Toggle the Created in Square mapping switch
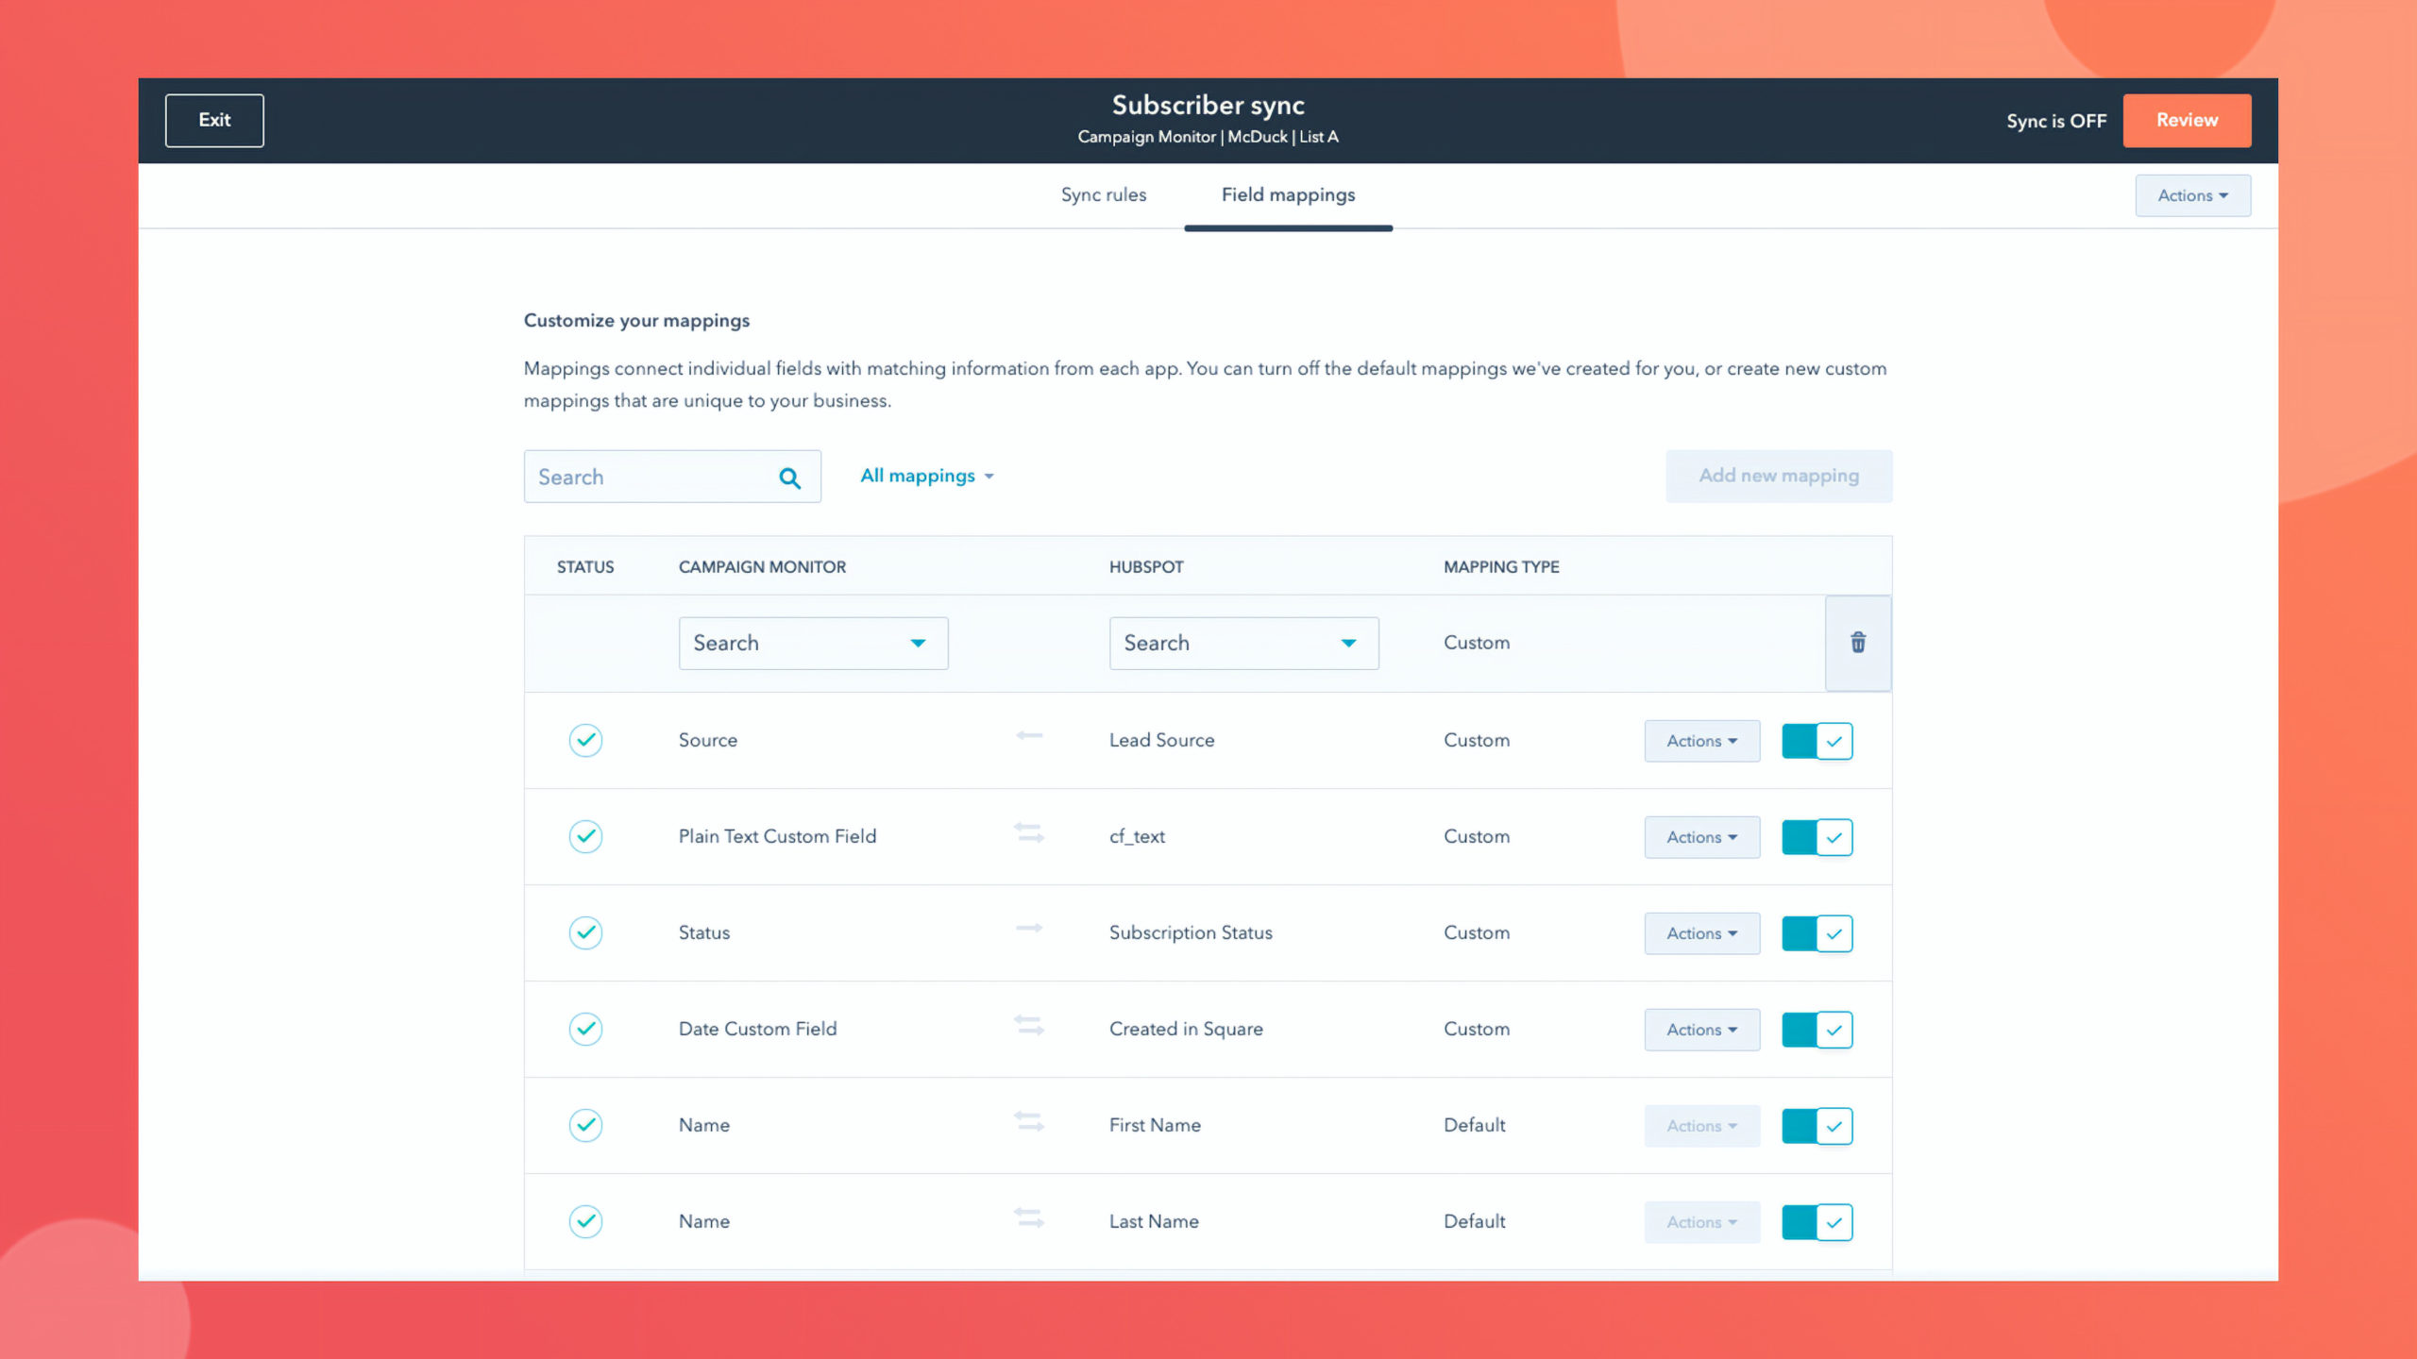Screen dimensions: 2417x1359 (1817, 1030)
